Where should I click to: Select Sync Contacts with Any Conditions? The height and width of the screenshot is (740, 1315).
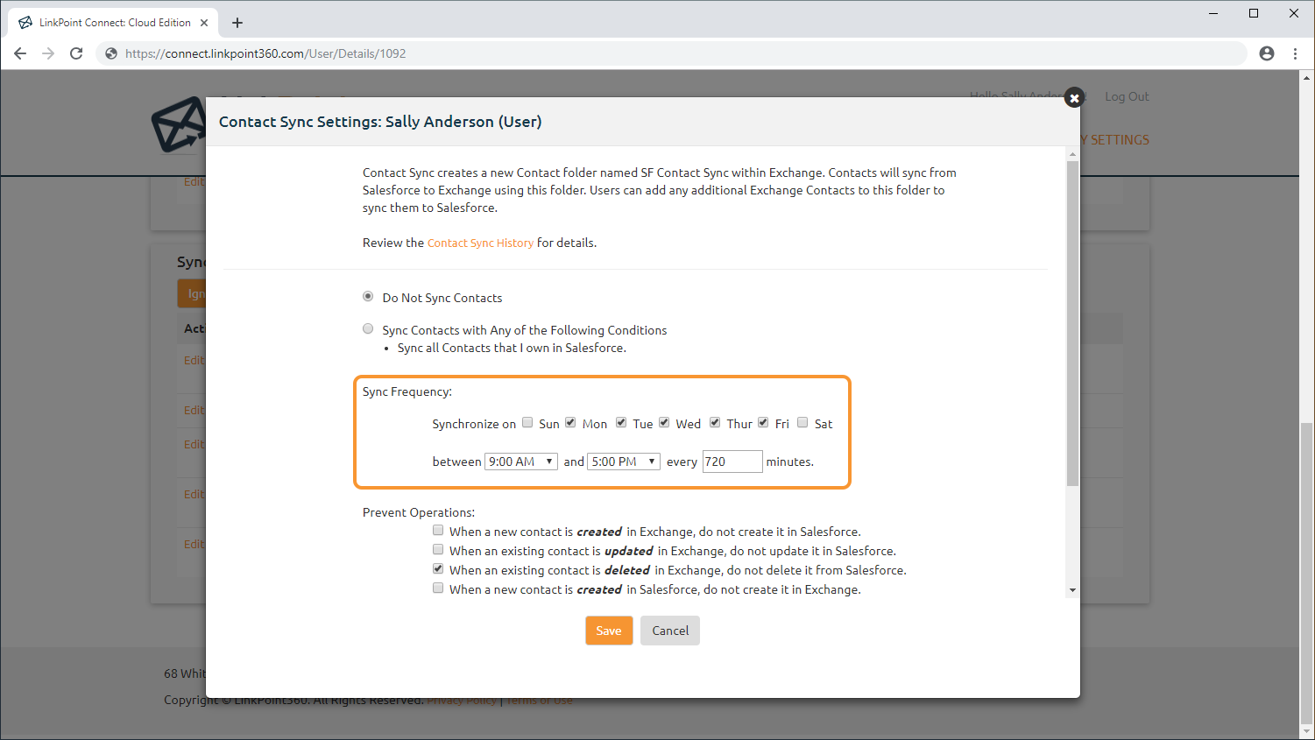click(368, 329)
